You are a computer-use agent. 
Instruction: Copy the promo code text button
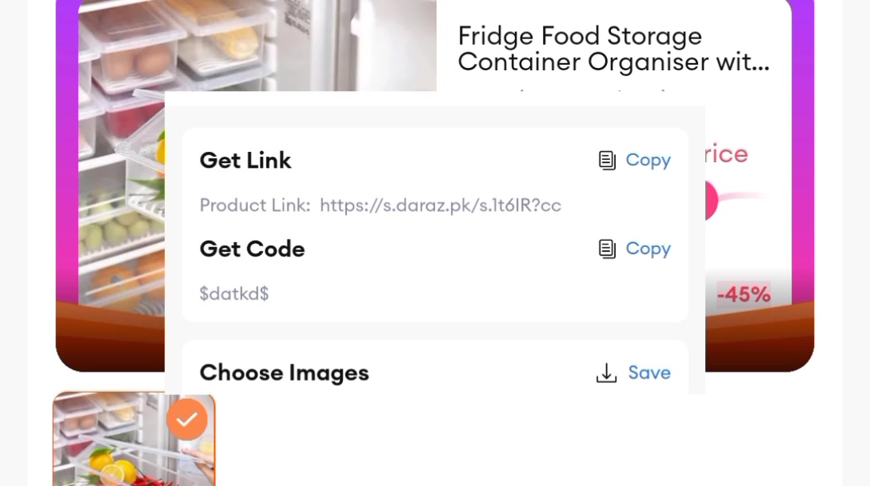pyautogui.click(x=648, y=249)
